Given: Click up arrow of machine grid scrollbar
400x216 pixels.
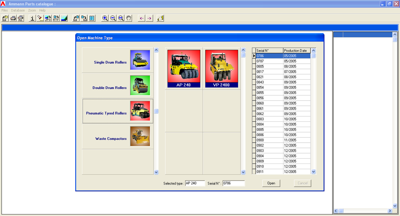Looking at the screenshot, I should point(243,50).
